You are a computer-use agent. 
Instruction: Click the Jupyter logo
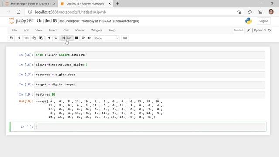[21, 21]
